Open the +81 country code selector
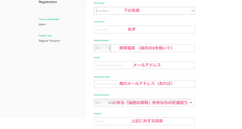The image size is (242, 129). [x=102, y=48]
